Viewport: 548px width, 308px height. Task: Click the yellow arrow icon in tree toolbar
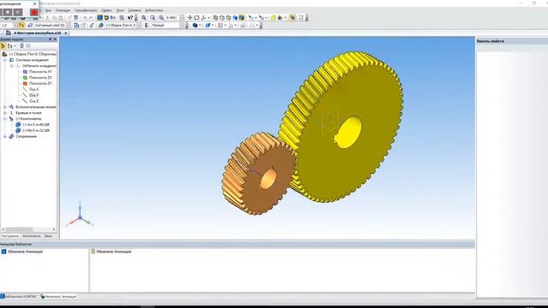[3, 45]
